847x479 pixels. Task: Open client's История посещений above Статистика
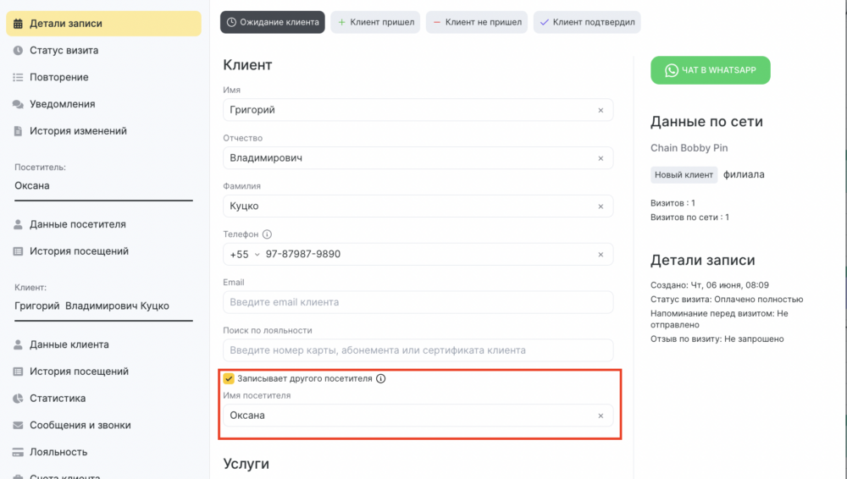pyautogui.click(x=79, y=372)
